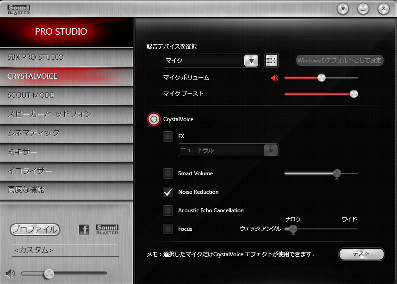Viewport: 397px width, 284px height.
Task: Open the title bar dropdown menu button
Action: tap(343, 9)
